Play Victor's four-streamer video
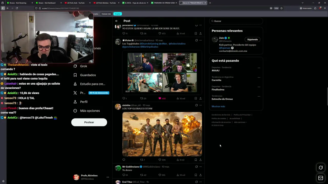The width and height of the screenshot is (328, 184). tap(162, 73)
